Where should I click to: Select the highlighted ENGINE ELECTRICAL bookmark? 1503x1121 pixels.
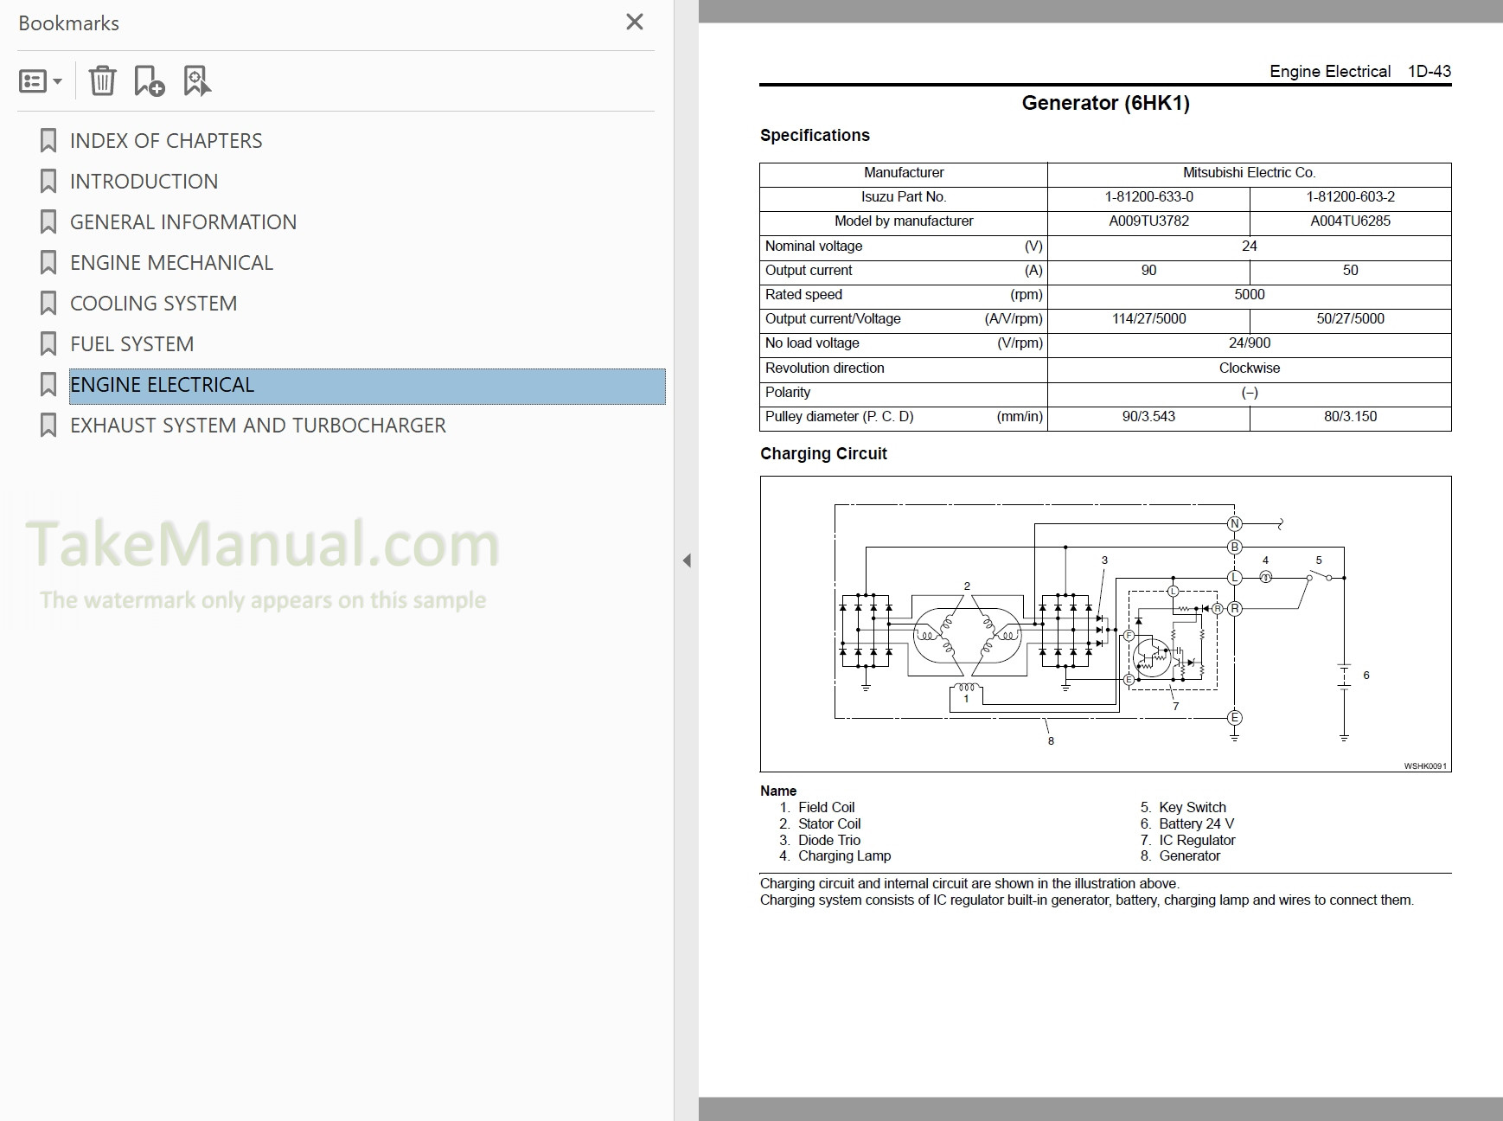point(162,384)
